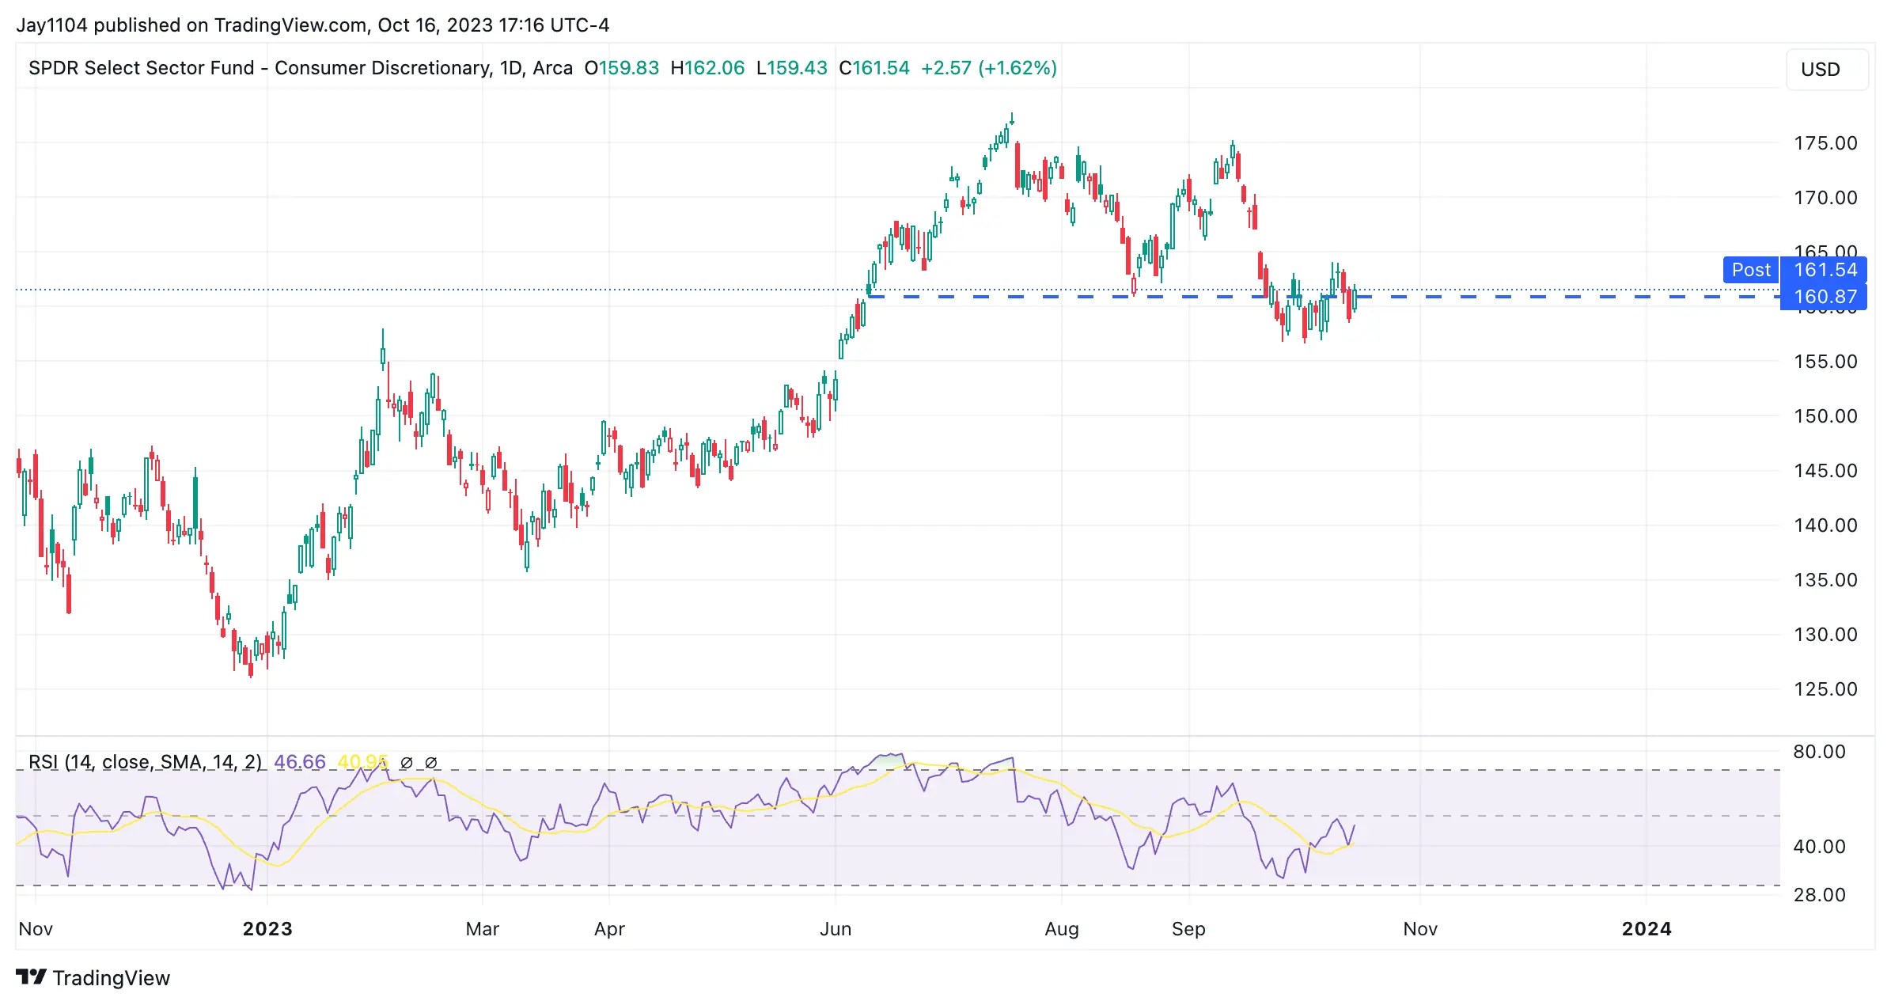Click the 130.00 price axis label
Viewport: 1891px width, 1005px height.
pyautogui.click(x=1825, y=635)
